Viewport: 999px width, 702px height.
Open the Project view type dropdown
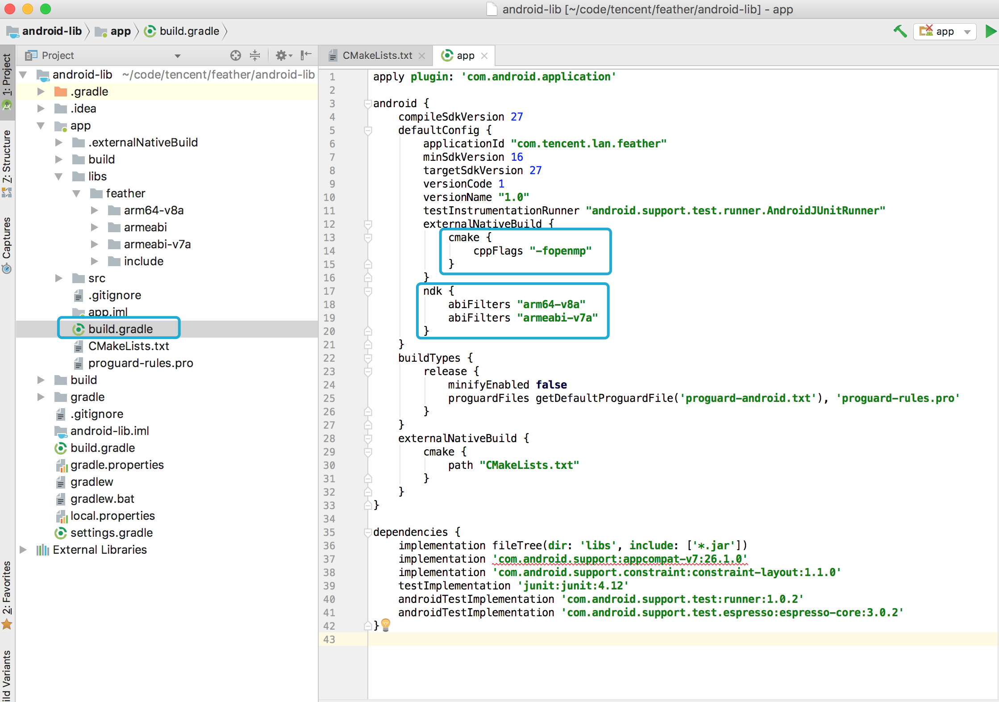coord(177,56)
